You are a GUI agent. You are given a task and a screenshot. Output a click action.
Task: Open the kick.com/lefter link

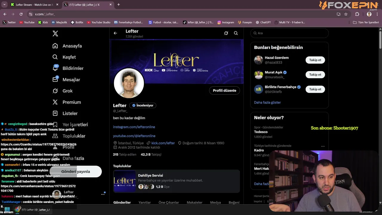click(x=163, y=143)
